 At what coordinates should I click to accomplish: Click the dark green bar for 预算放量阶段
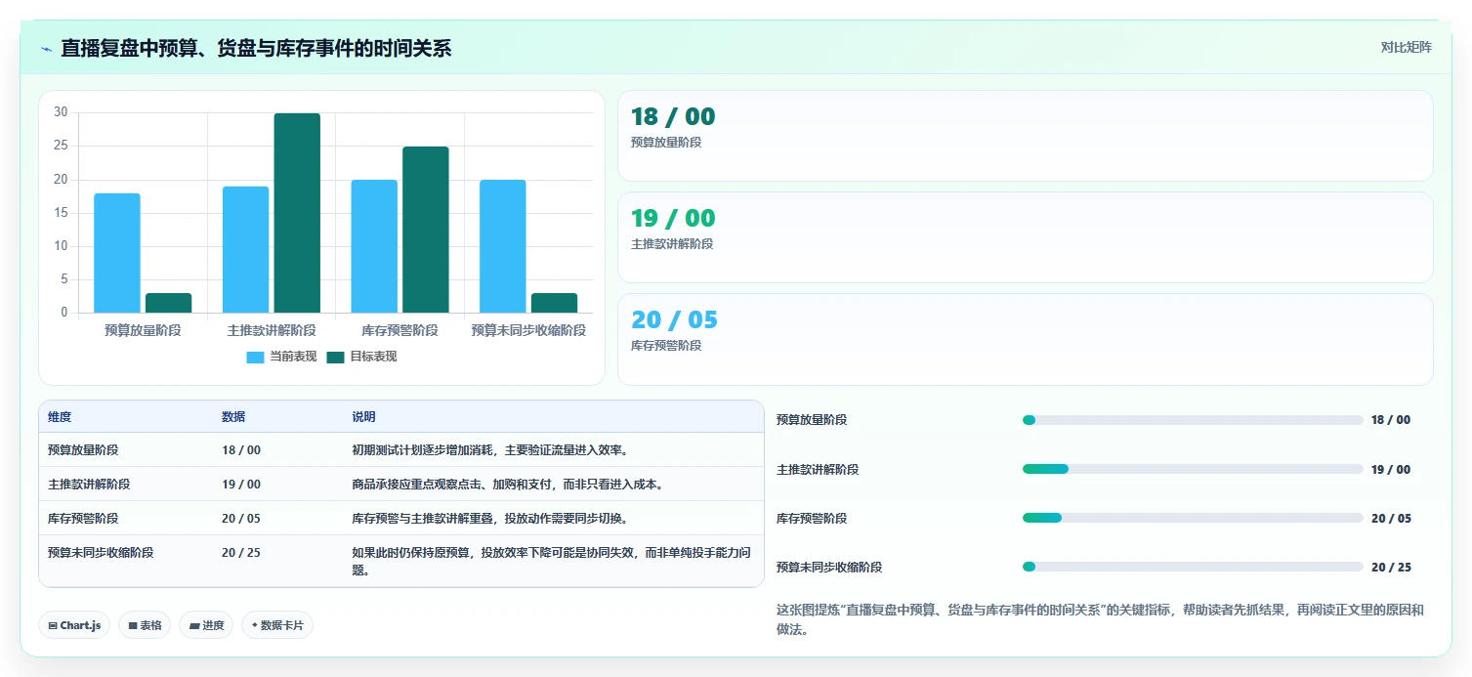(169, 303)
